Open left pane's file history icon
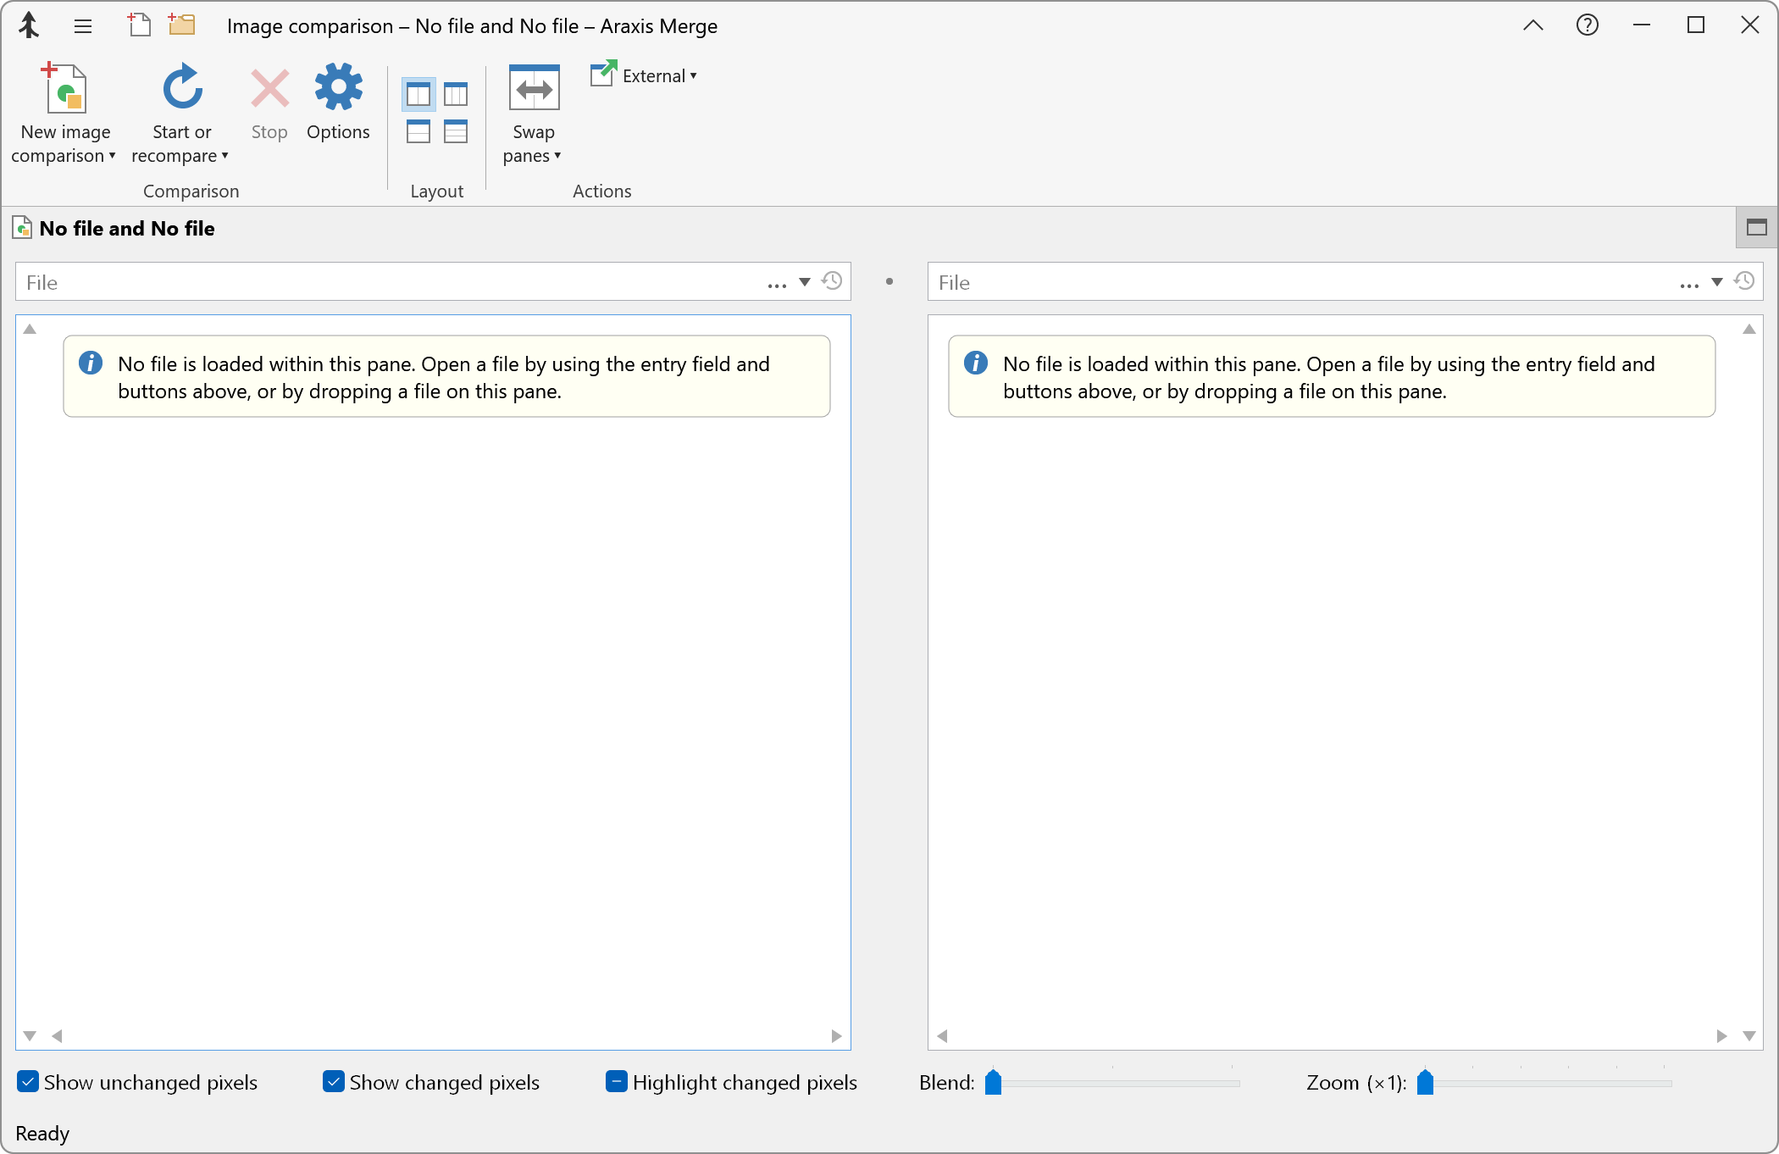Image resolution: width=1779 pixels, height=1154 pixels. [x=832, y=281]
